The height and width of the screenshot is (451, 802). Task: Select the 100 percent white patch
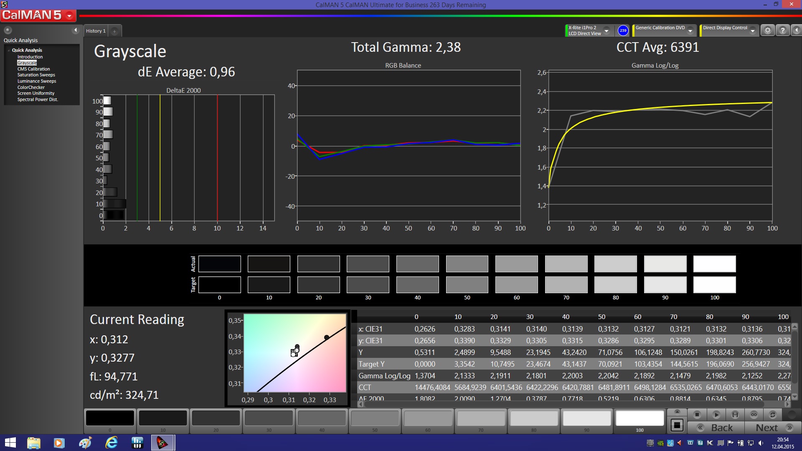point(640,419)
